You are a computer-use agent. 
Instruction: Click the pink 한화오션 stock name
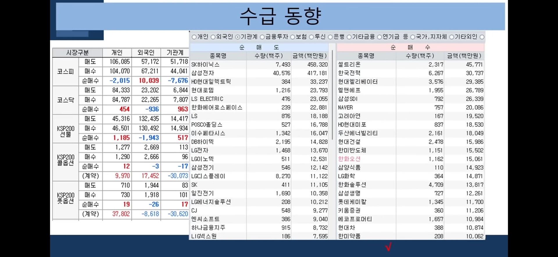pyautogui.click(x=349, y=159)
